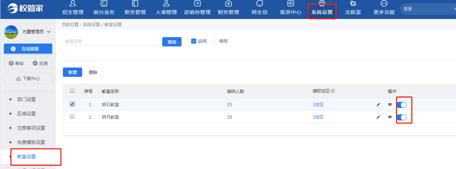Viewport: 456px width, 169px height.
Task: Toggle 停用 filter checkbox
Action: click(215, 41)
